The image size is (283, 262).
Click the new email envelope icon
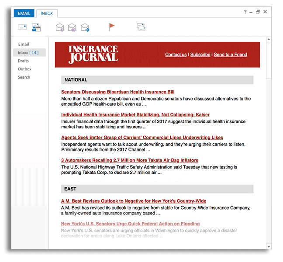click(22, 28)
